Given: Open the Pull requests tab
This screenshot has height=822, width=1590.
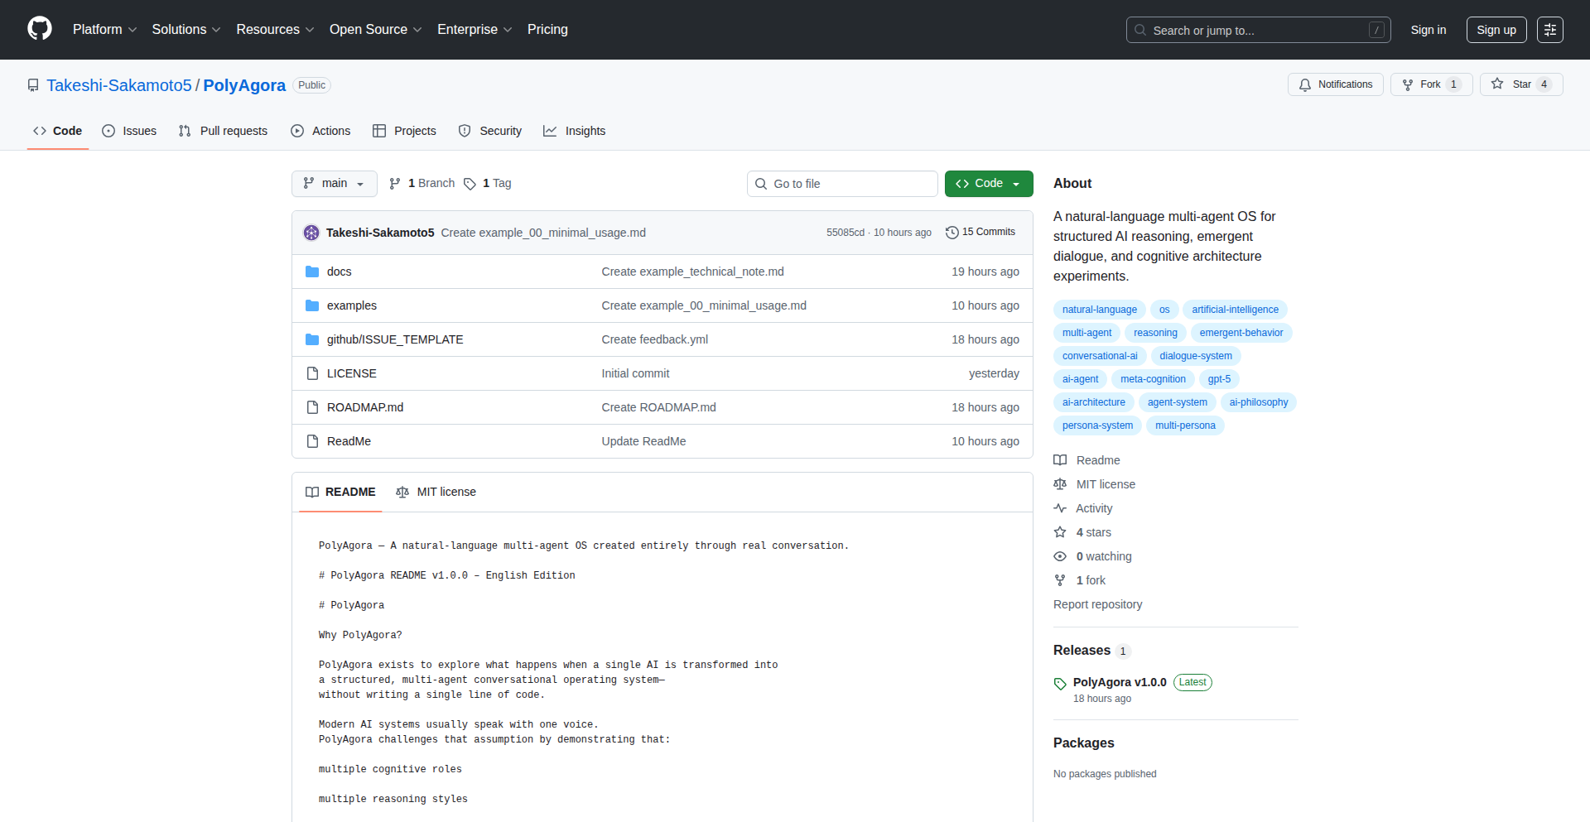Looking at the screenshot, I should [223, 131].
